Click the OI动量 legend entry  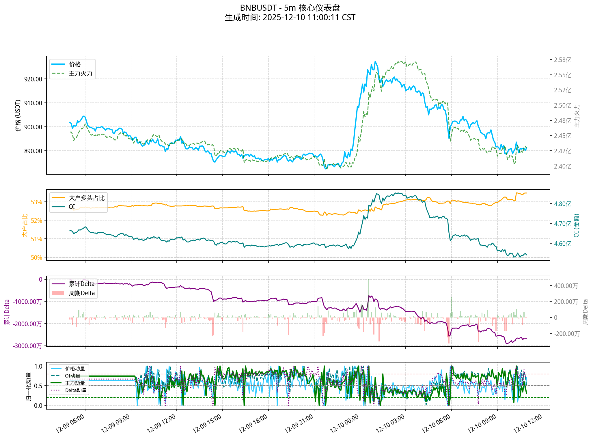click(72, 376)
